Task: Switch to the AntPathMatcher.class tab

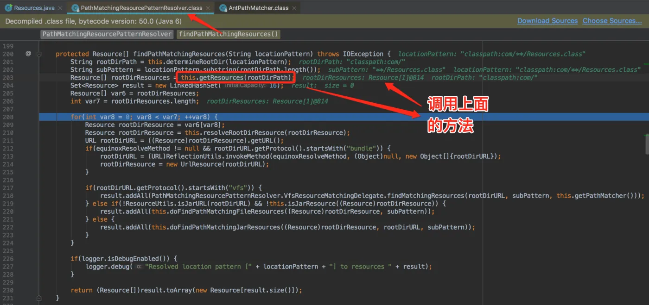Action: [258, 8]
